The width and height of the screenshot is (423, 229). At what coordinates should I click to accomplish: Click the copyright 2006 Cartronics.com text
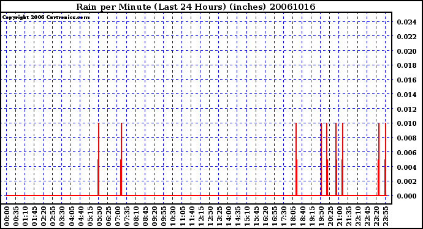click(x=46, y=18)
